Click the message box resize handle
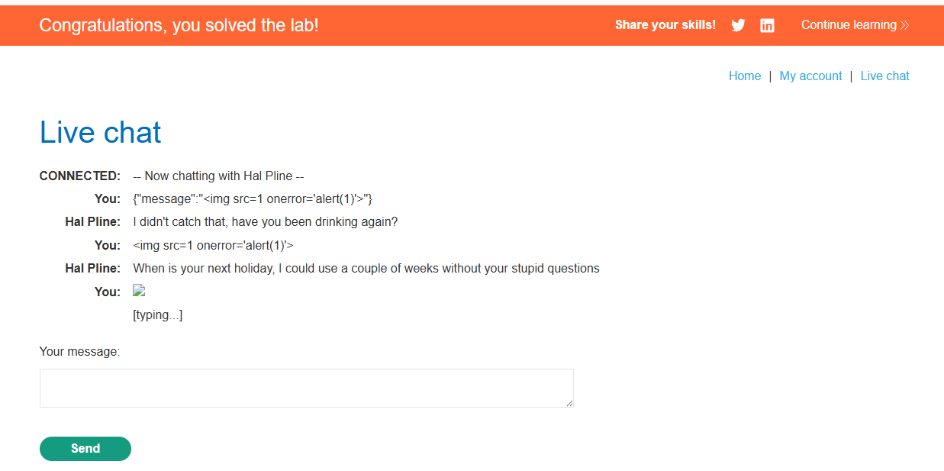 click(569, 403)
